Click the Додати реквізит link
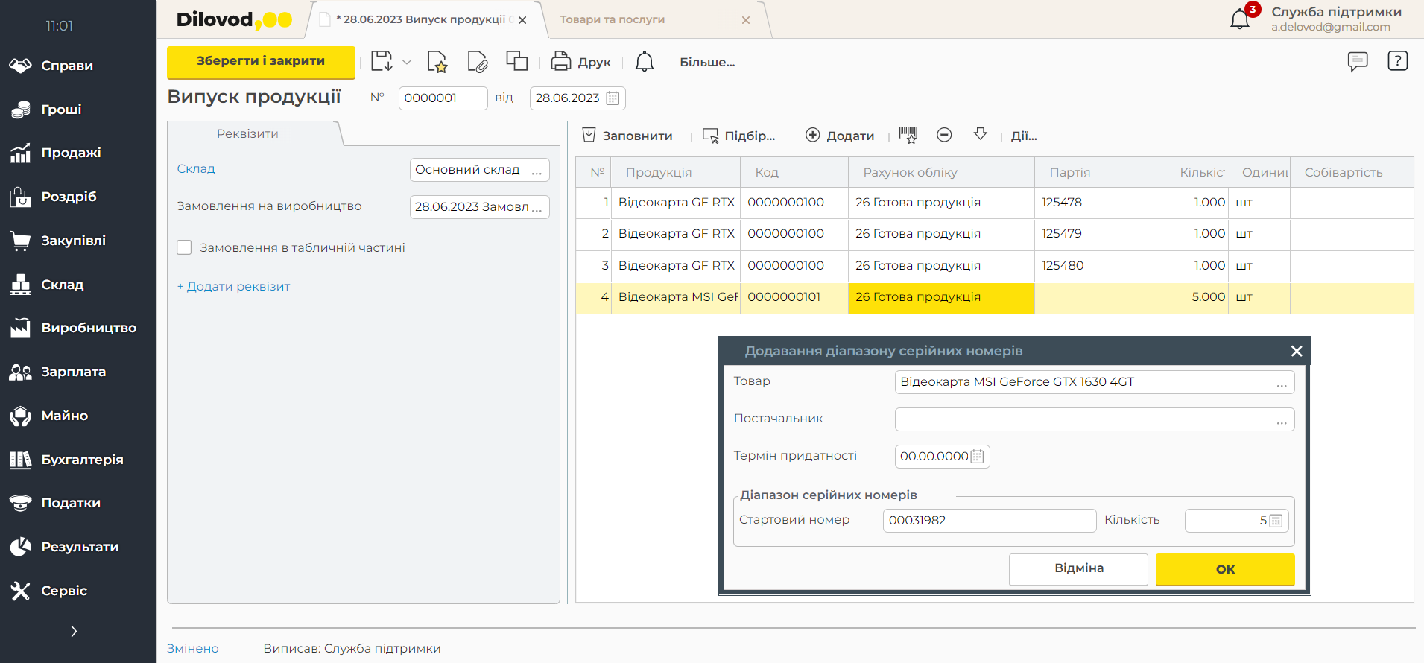Screen dimensions: 1424x663 [233, 287]
